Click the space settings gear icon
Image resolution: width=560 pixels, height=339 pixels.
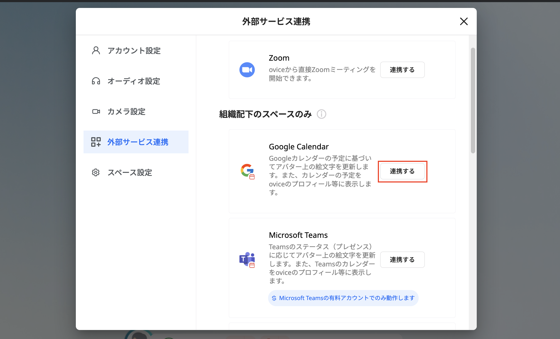[x=96, y=172]
